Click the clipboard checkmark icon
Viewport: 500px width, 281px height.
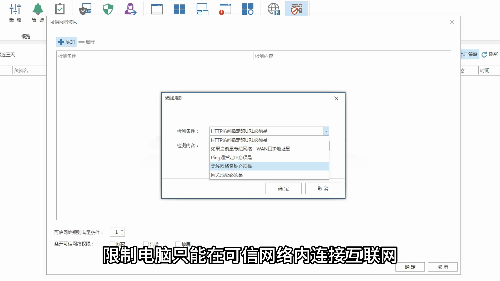(x=60, y=9)
